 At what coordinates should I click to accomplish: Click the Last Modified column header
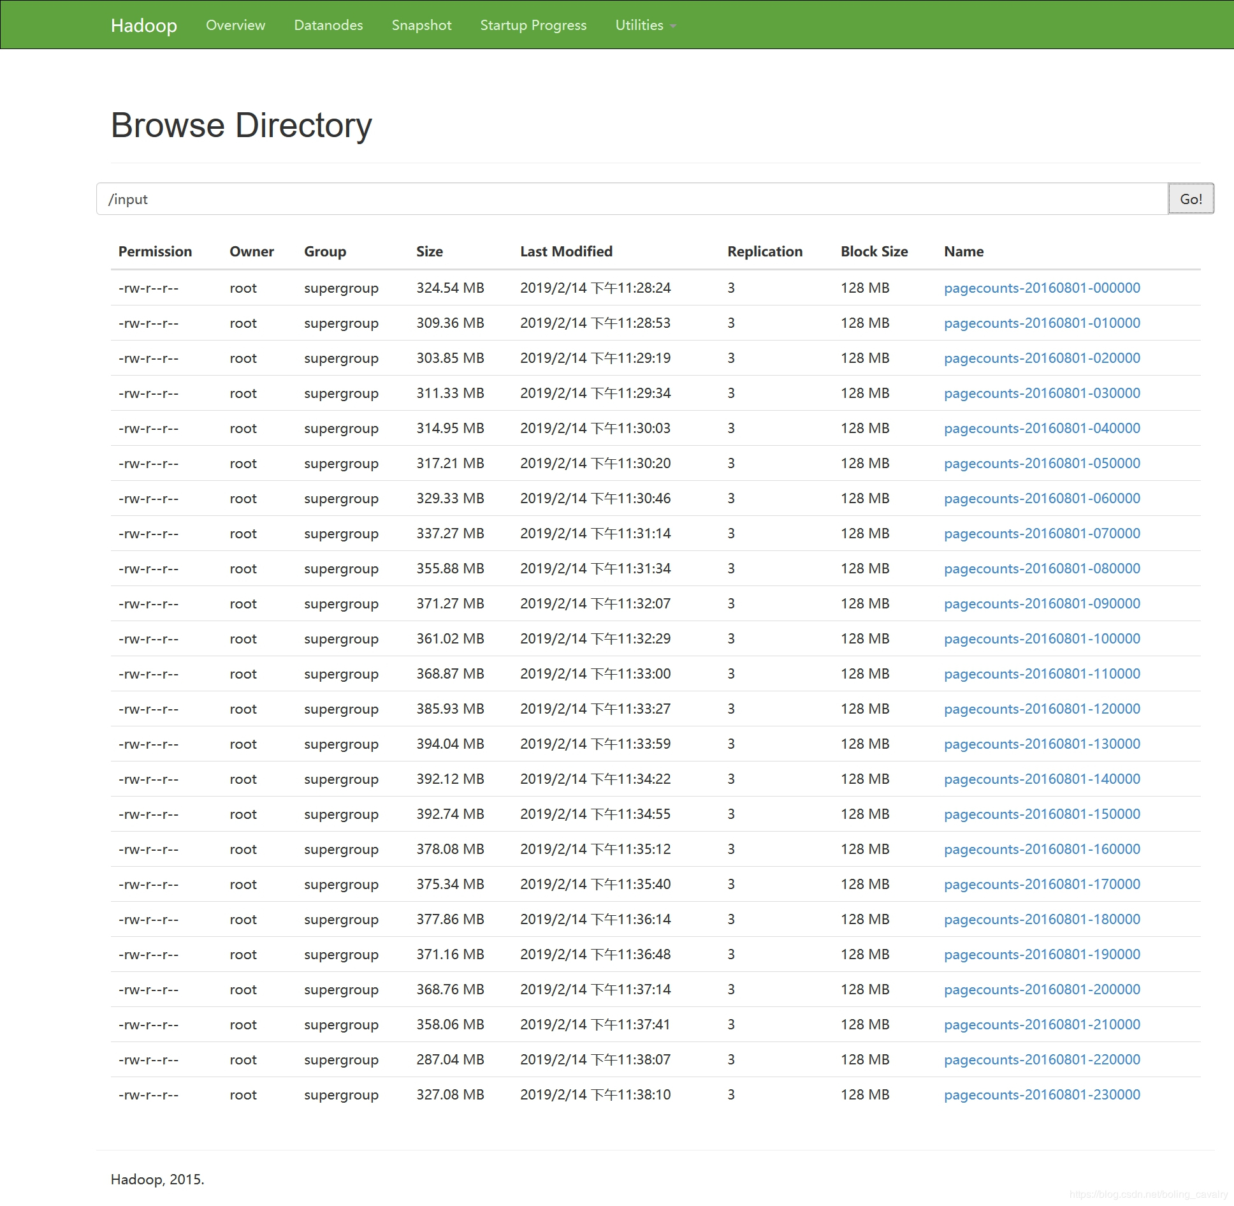click(566, 251)
